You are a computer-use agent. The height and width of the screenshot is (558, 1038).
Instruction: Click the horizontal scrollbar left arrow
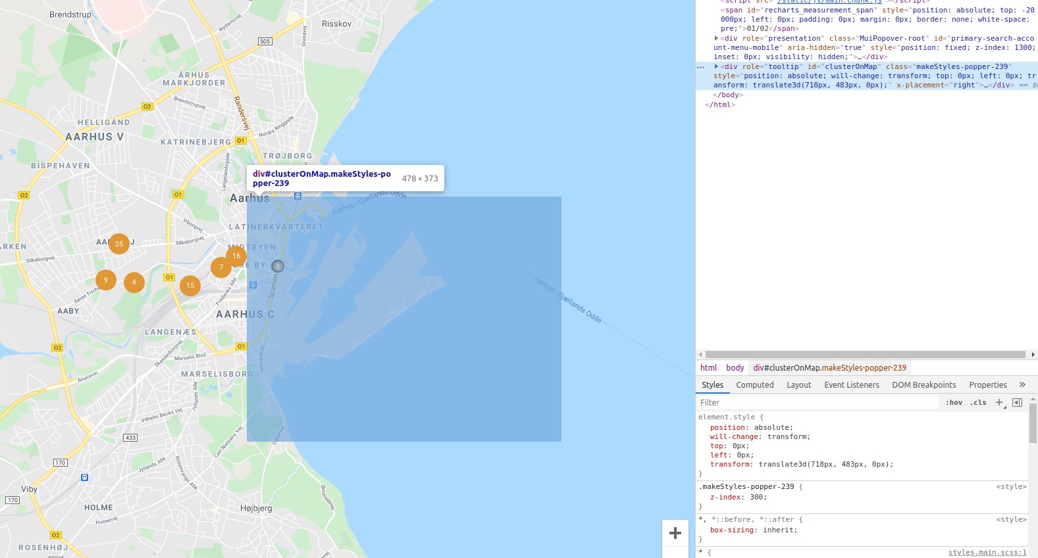click(x=700, y=354)
